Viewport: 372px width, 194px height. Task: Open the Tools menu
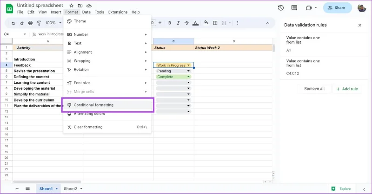coord(100,12)
